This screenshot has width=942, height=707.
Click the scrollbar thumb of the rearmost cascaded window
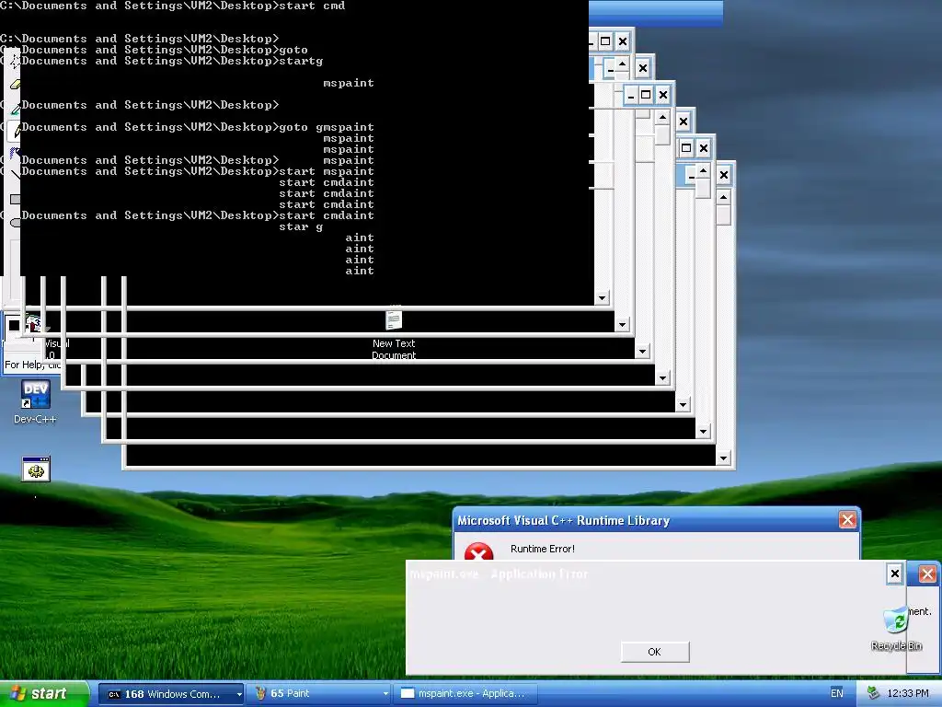pyautogui.click(x=723, y=214)
